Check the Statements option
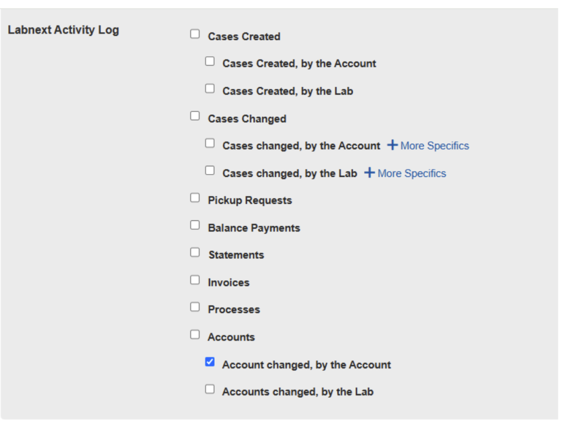565x427 pixels. (195, 252)
